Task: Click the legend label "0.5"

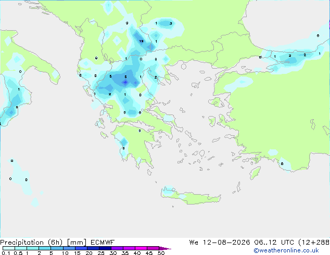Action: point(18,253)
